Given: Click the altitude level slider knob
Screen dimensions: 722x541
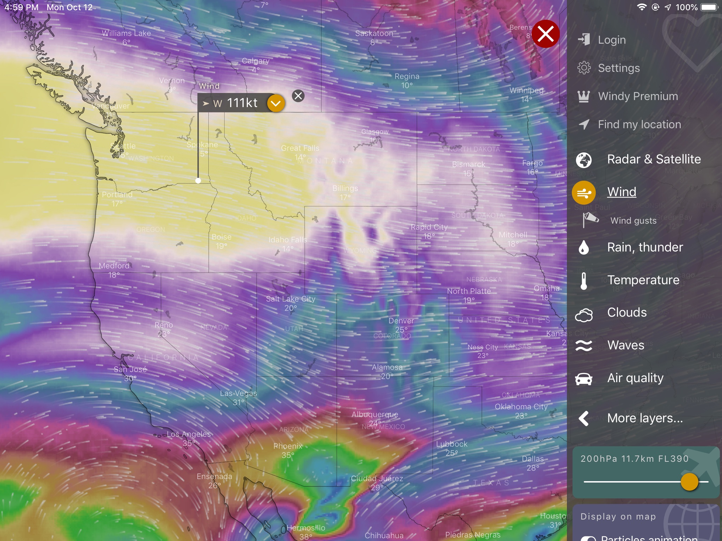Looking at the screenshot, I should pos(689,482).
